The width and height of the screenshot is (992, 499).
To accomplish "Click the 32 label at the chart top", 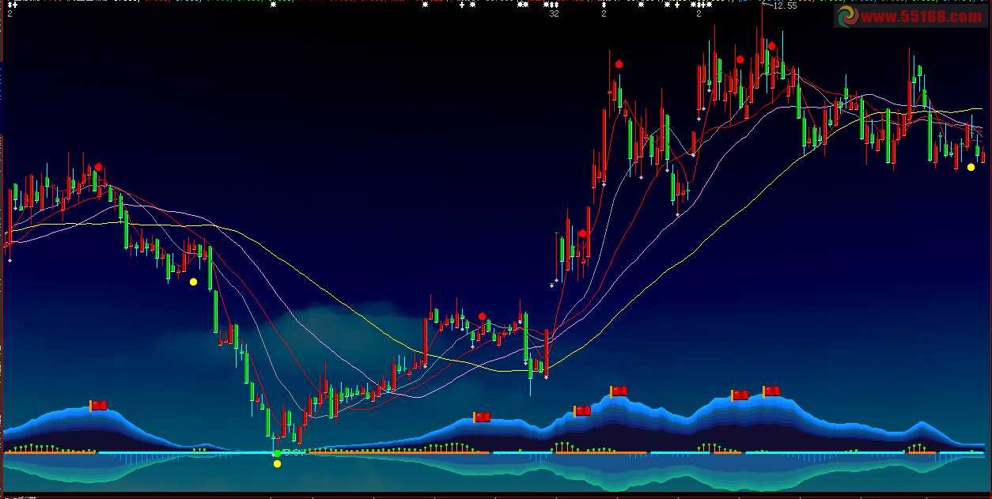I will click(554, 13).
